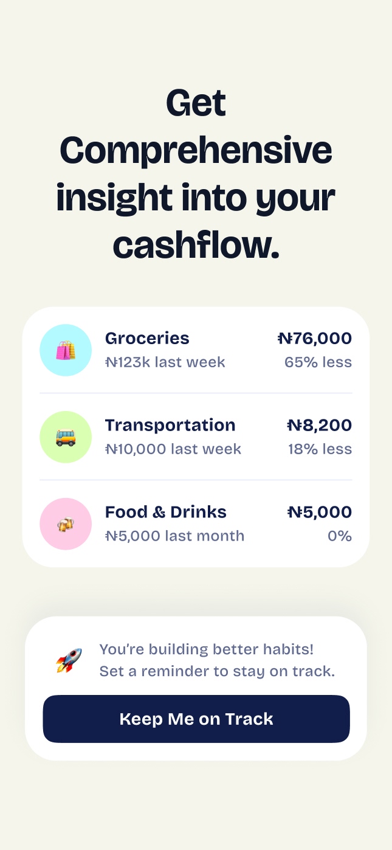
Task: Click the building better habits message
Action: [207, 649]
